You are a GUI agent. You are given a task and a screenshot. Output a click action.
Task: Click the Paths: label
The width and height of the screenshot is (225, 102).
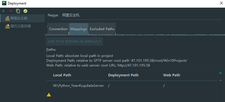pos(51,50)
